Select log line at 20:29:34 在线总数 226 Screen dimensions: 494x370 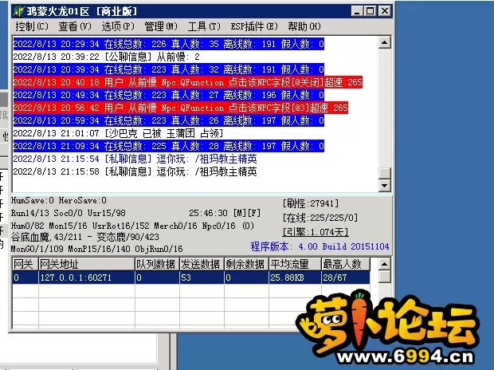[x=169, y=44]
